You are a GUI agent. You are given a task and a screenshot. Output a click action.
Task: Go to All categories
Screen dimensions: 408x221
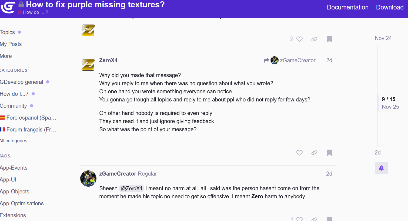click(x=14, y=141)
